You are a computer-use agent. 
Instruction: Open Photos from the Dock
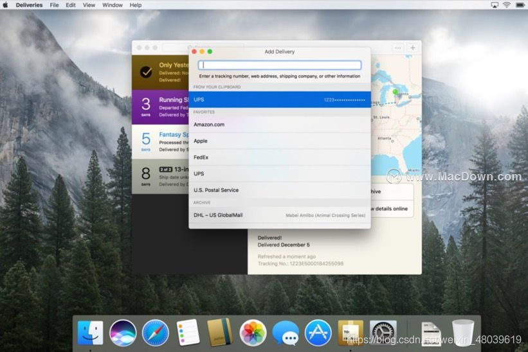(x=253, y=333)
